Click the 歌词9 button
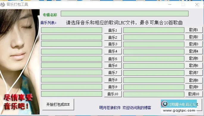Screen dimensions: 204x116 194,87
